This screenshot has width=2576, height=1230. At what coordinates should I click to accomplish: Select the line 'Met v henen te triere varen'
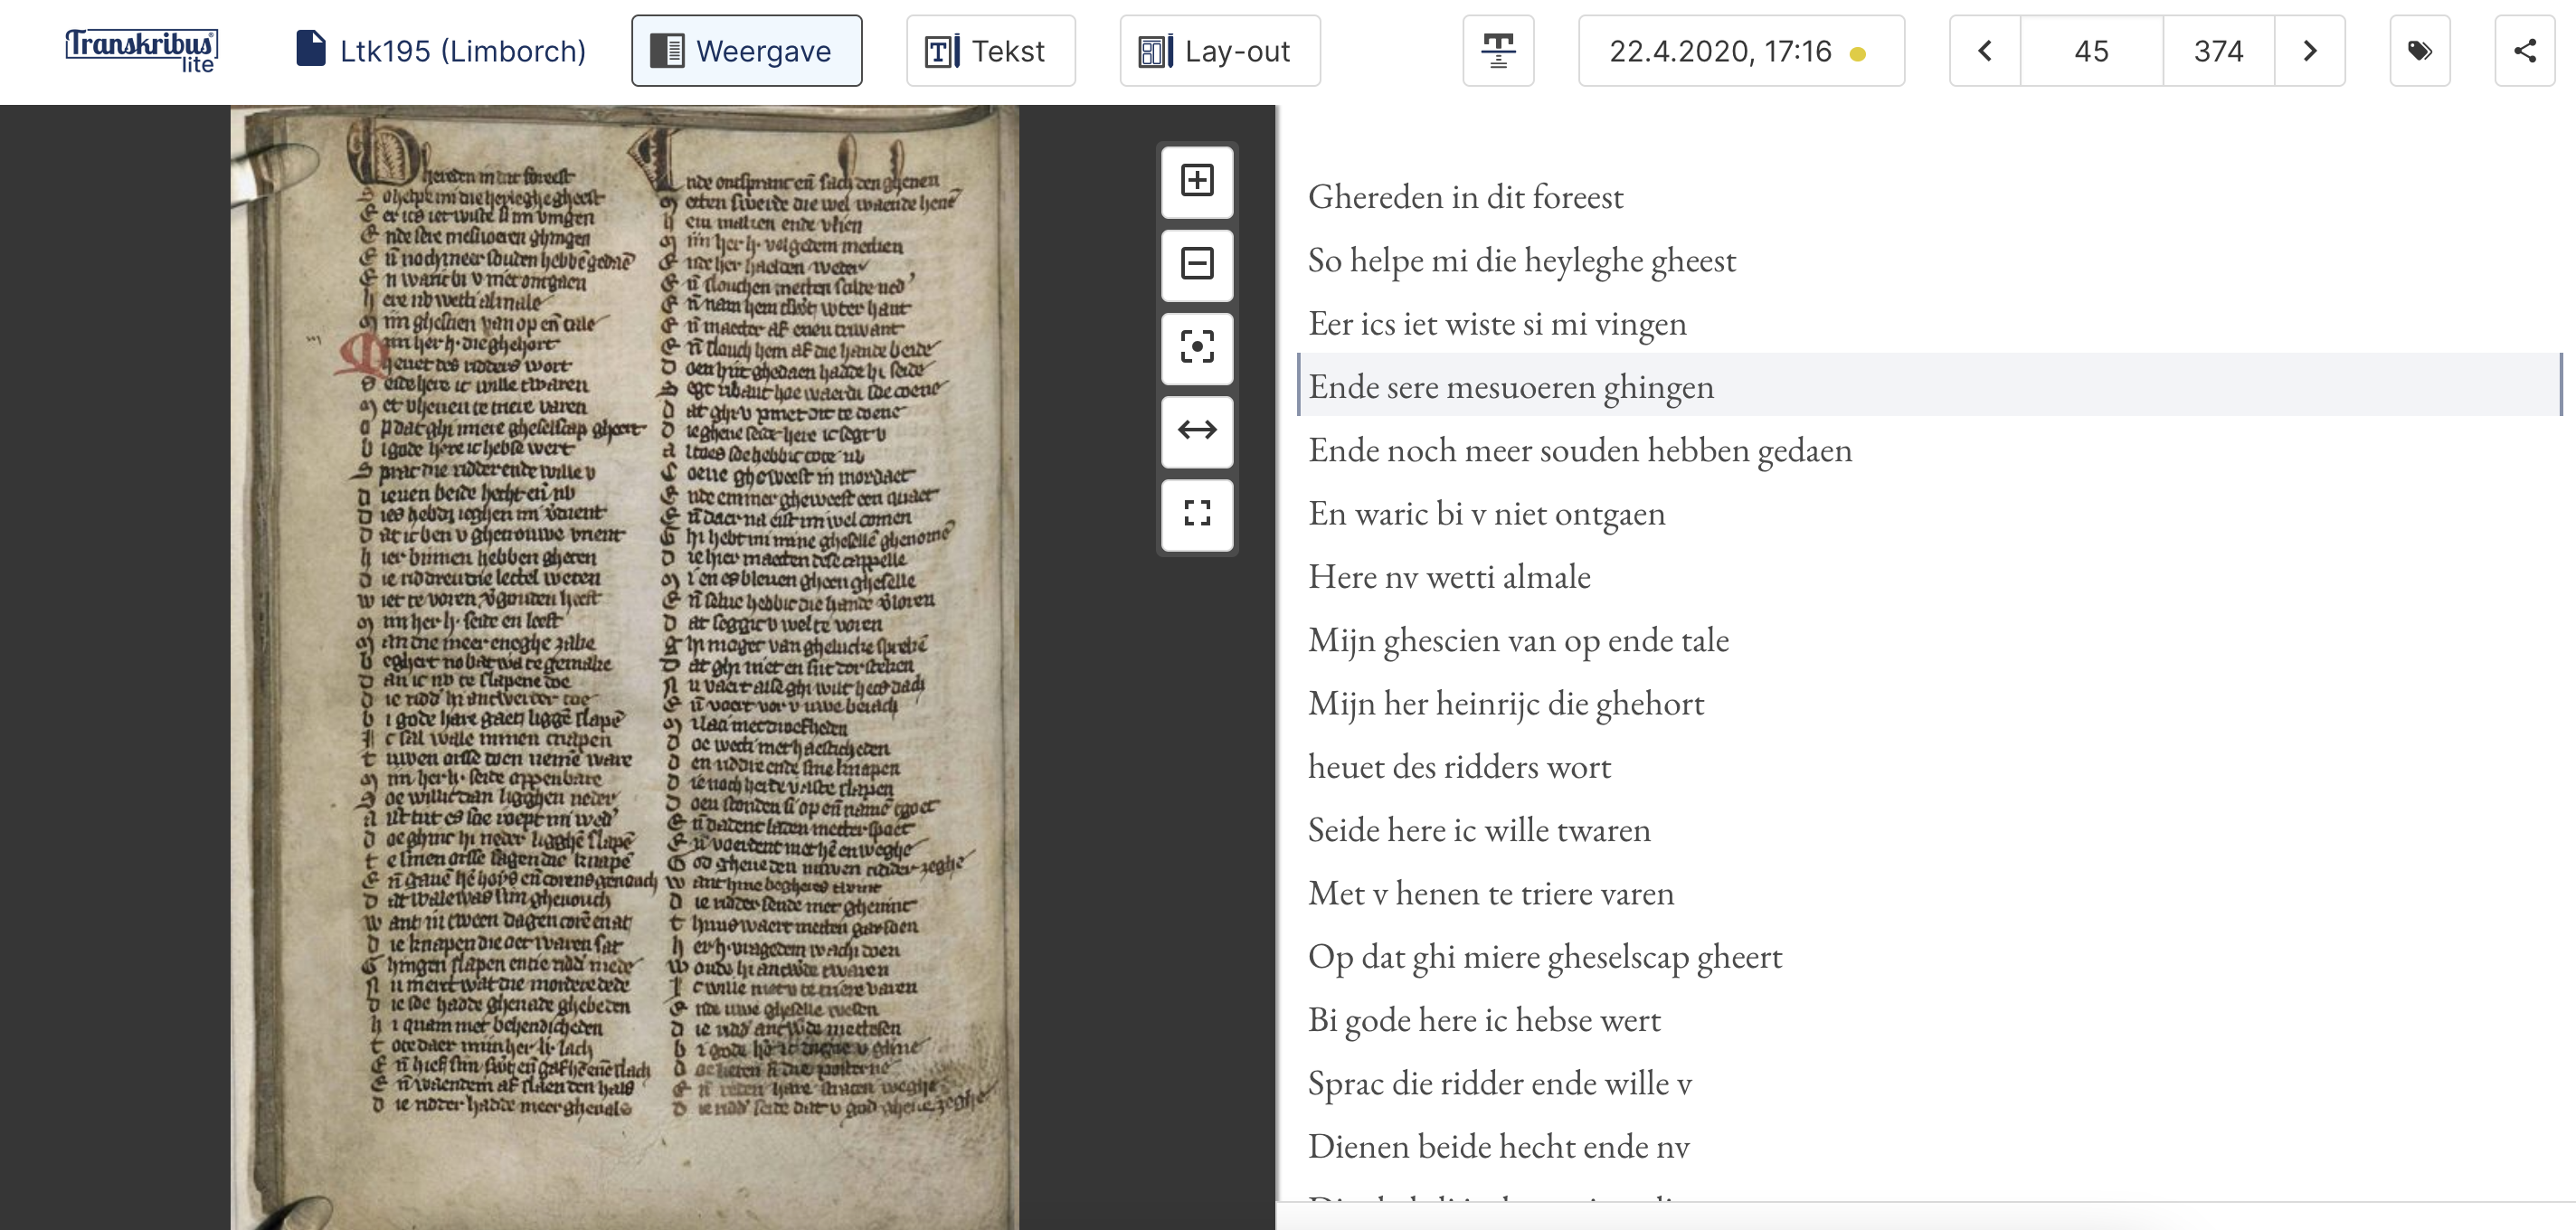1490,893
